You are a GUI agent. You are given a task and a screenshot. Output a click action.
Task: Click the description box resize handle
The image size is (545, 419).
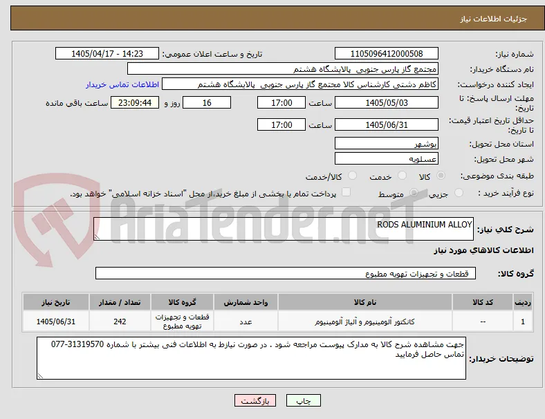point(97,237)
